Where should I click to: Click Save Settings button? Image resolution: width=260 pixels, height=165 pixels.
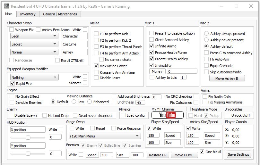(x=239, y=154)
